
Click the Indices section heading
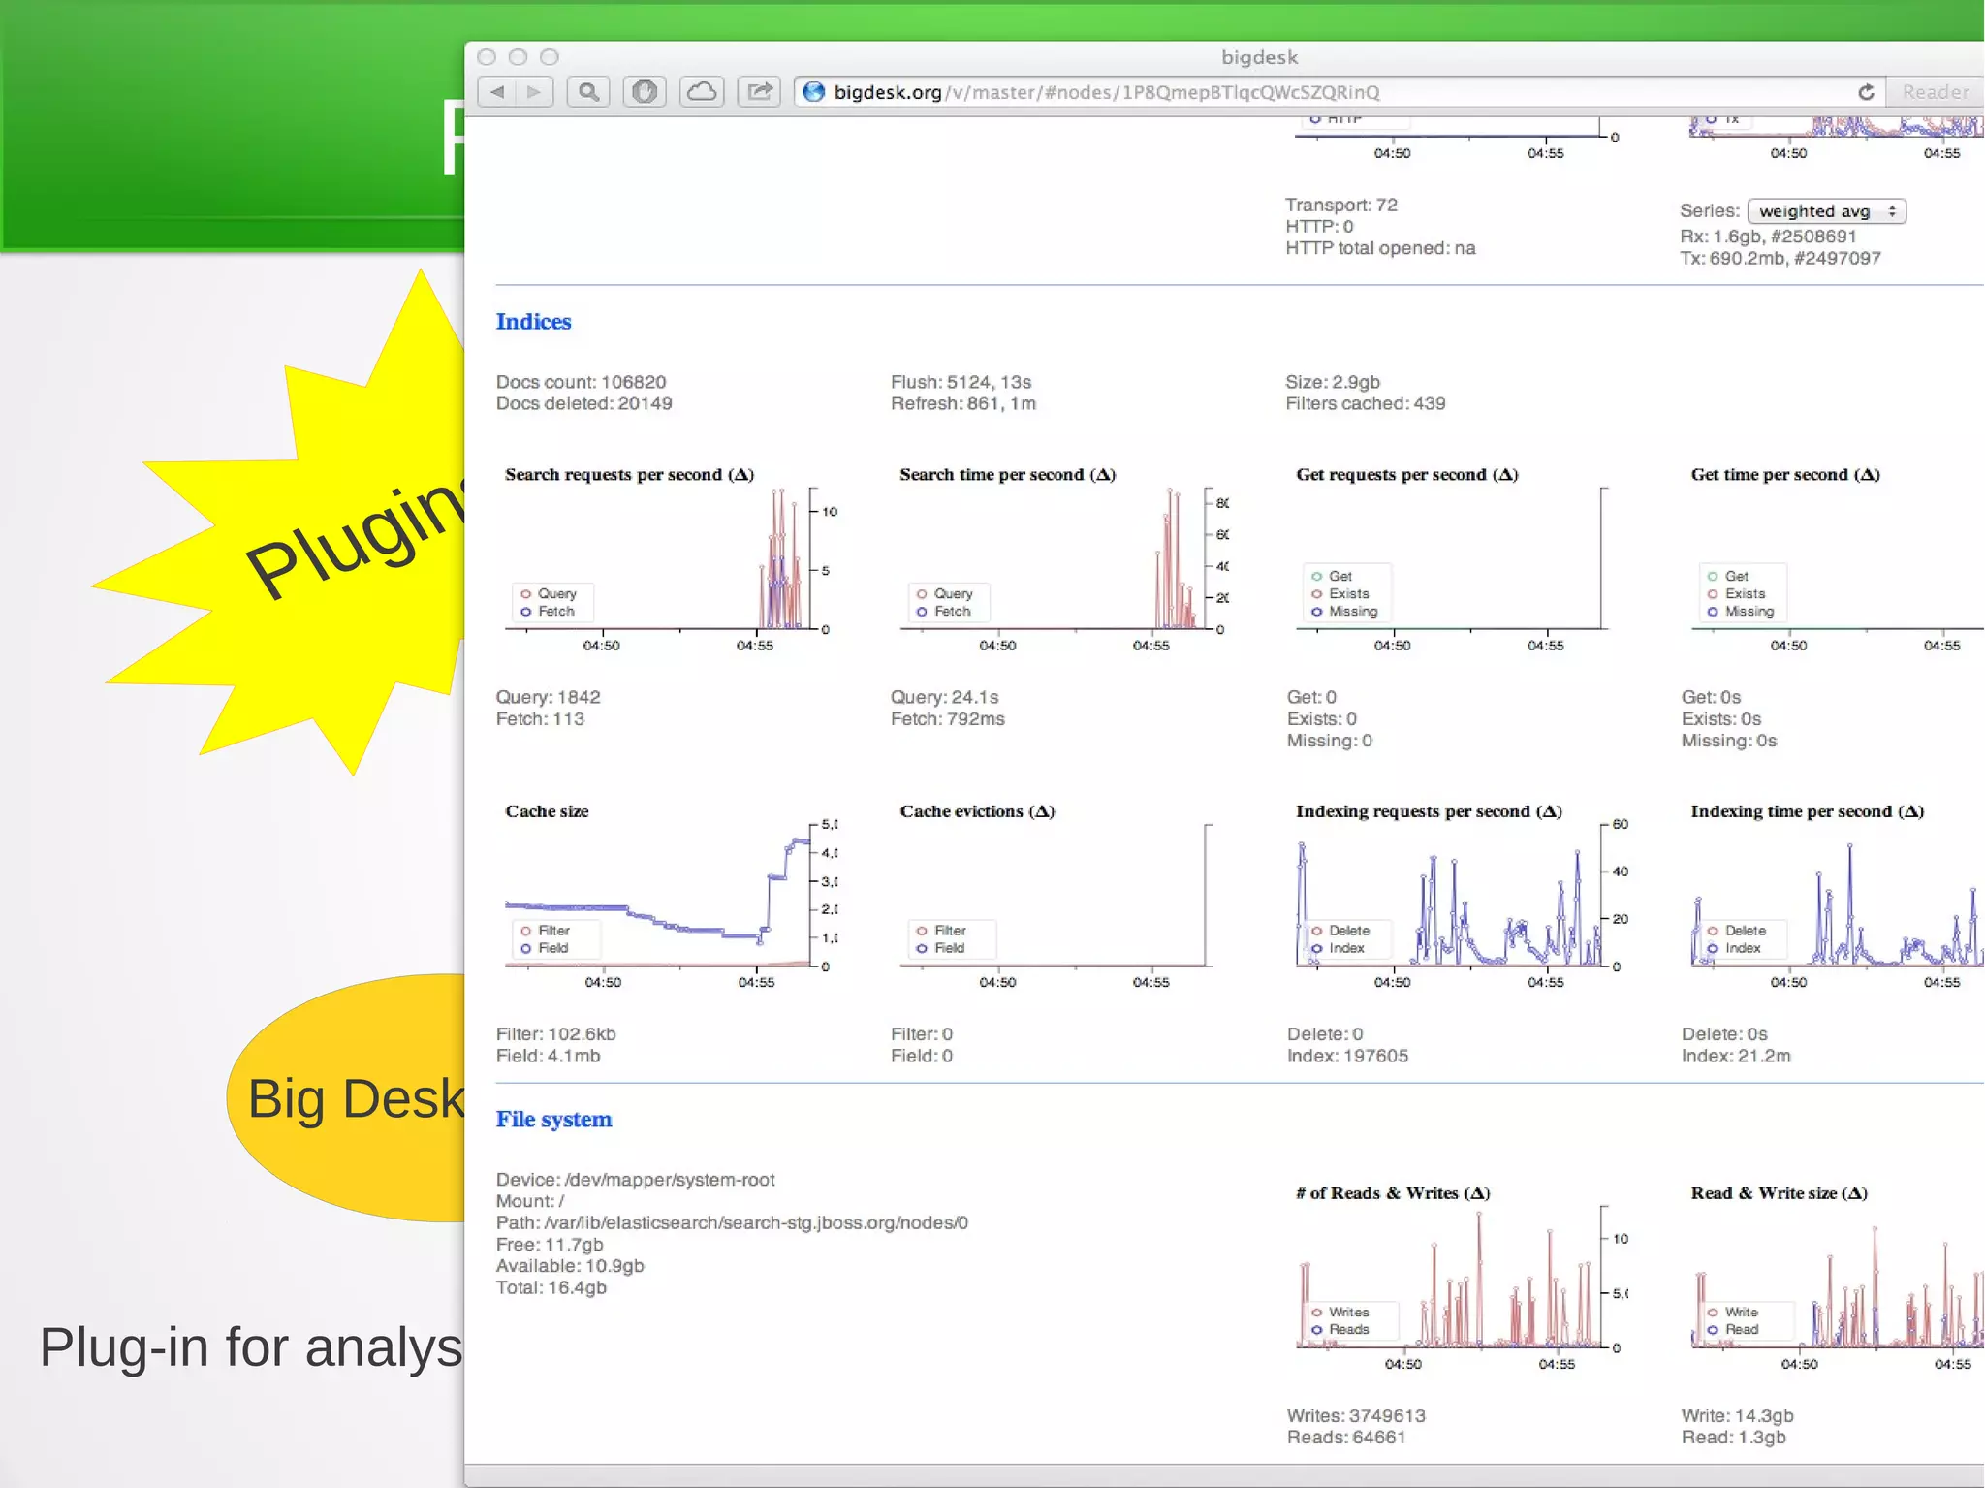[533, 322]
